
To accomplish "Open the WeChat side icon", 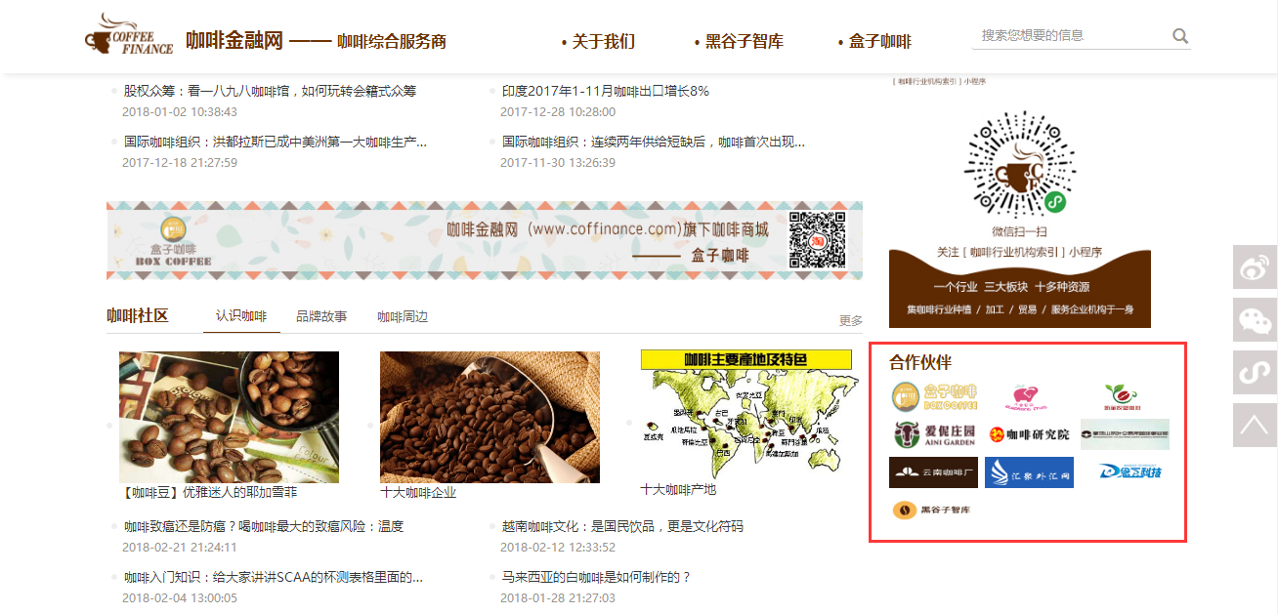I will coord(1255,319).
